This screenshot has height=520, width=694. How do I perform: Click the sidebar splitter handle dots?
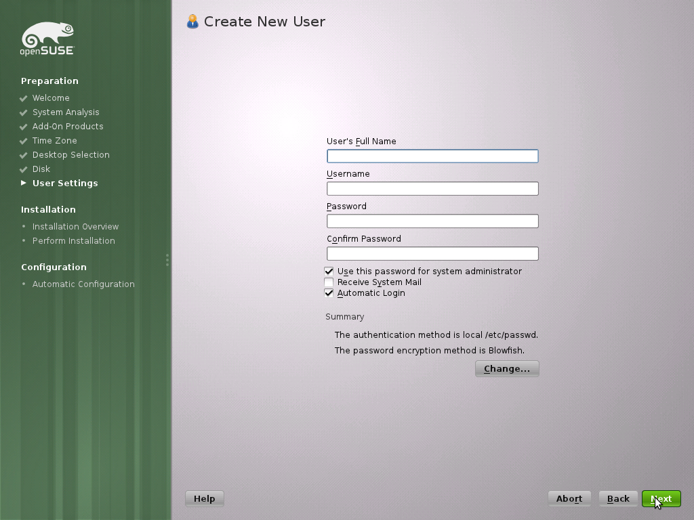[167, 260]
